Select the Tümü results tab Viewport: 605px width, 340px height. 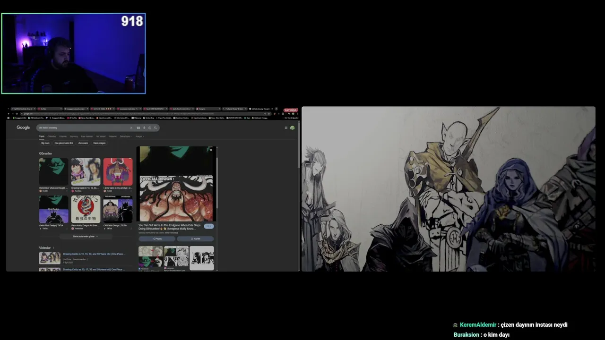point(42,136)
